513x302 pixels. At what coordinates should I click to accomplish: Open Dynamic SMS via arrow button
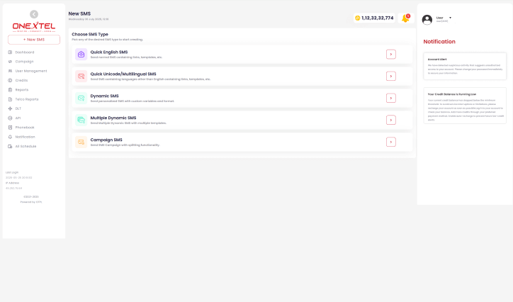tap(391, 98)
